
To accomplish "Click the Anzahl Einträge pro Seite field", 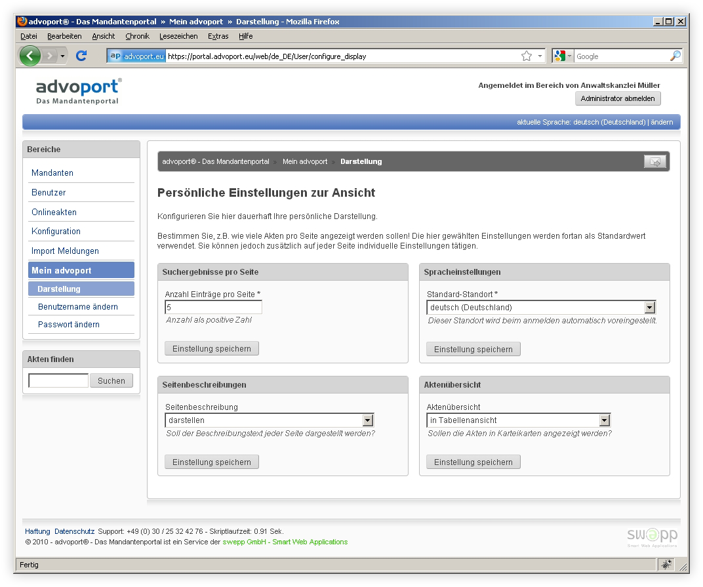I will [213, 307].
